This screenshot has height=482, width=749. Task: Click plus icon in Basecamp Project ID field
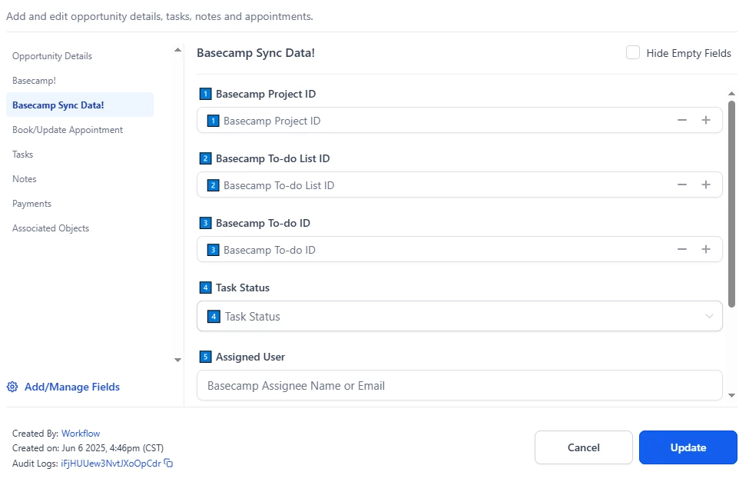tap(706, 120)
